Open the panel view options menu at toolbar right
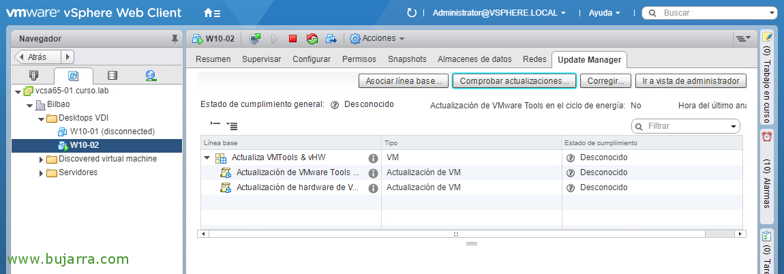This screenshot has width=784, height=274. pyautogui.click(x=744, y=38)
